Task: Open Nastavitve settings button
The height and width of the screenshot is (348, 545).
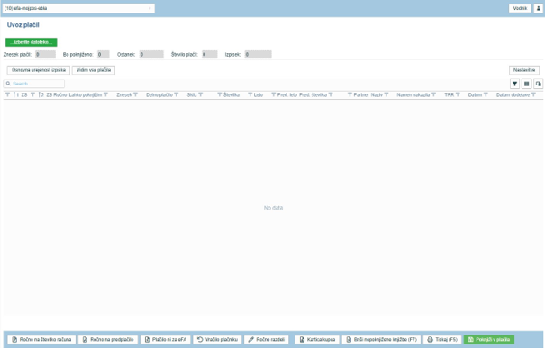Action: [x=524, y=70]
